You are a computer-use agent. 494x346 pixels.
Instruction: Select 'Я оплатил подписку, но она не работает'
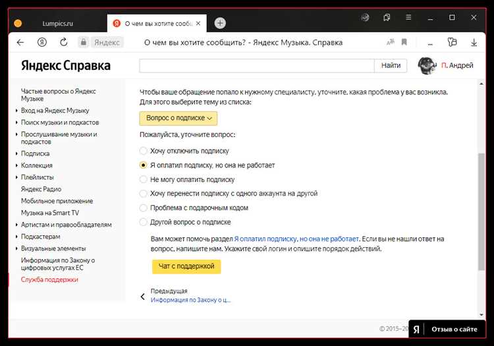[x=144, y=165]
